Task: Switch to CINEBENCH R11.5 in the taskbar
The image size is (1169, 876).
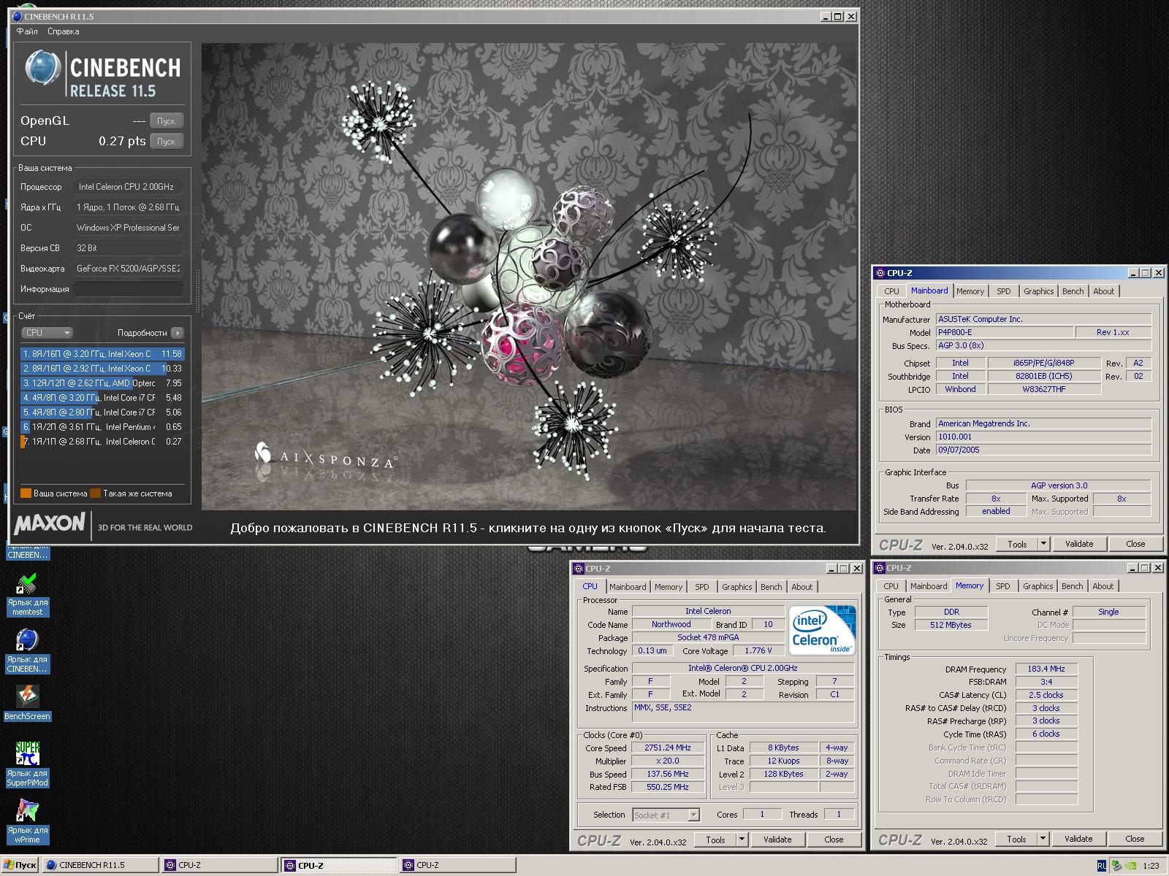Action: 100,865
